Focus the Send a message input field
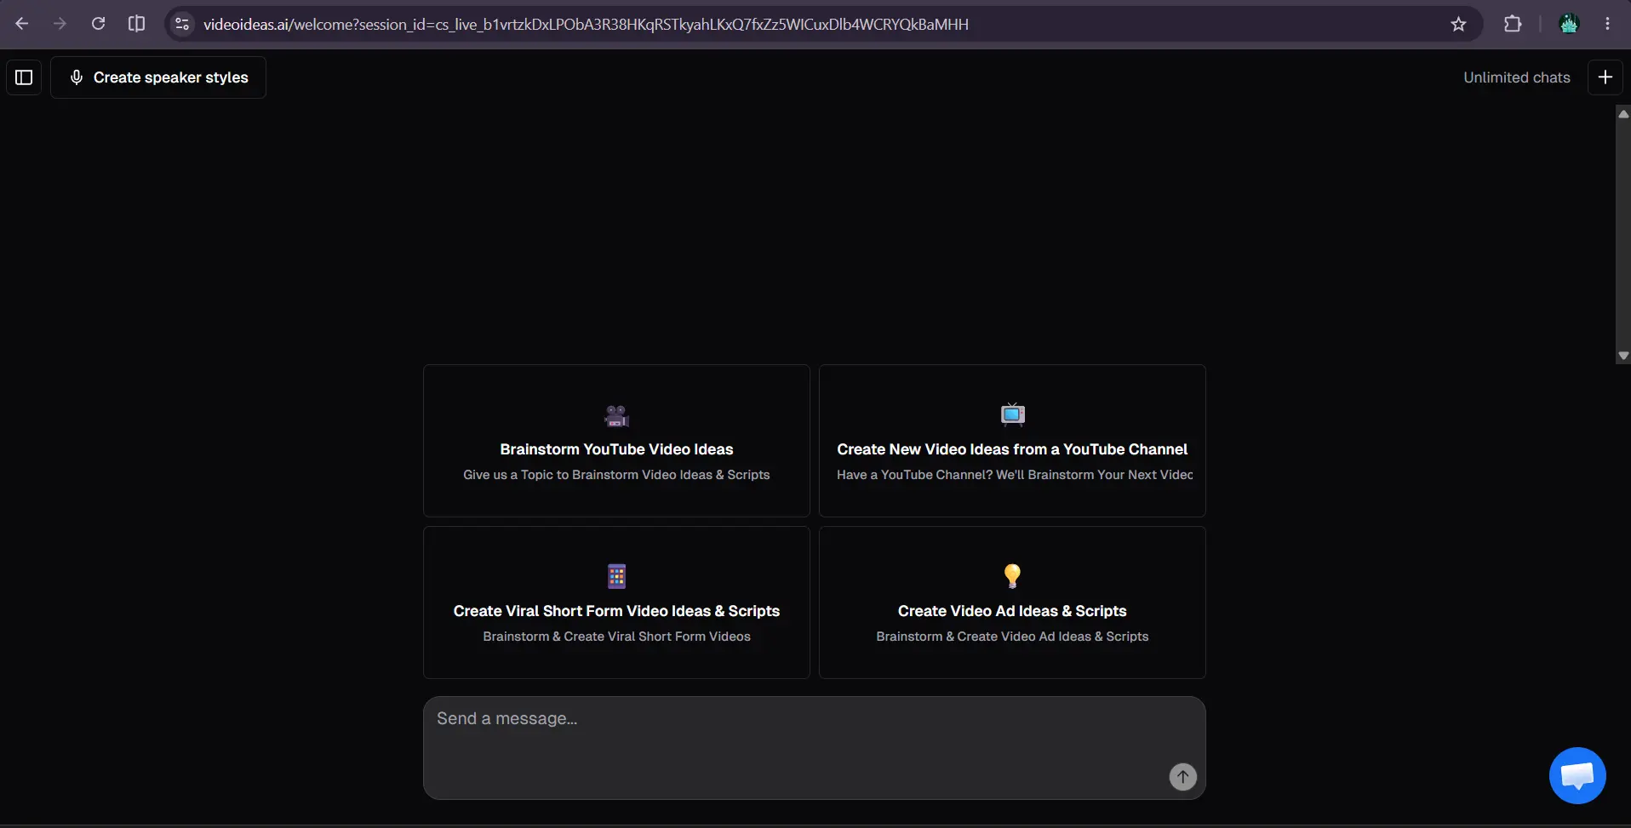 tap(814, 748)
